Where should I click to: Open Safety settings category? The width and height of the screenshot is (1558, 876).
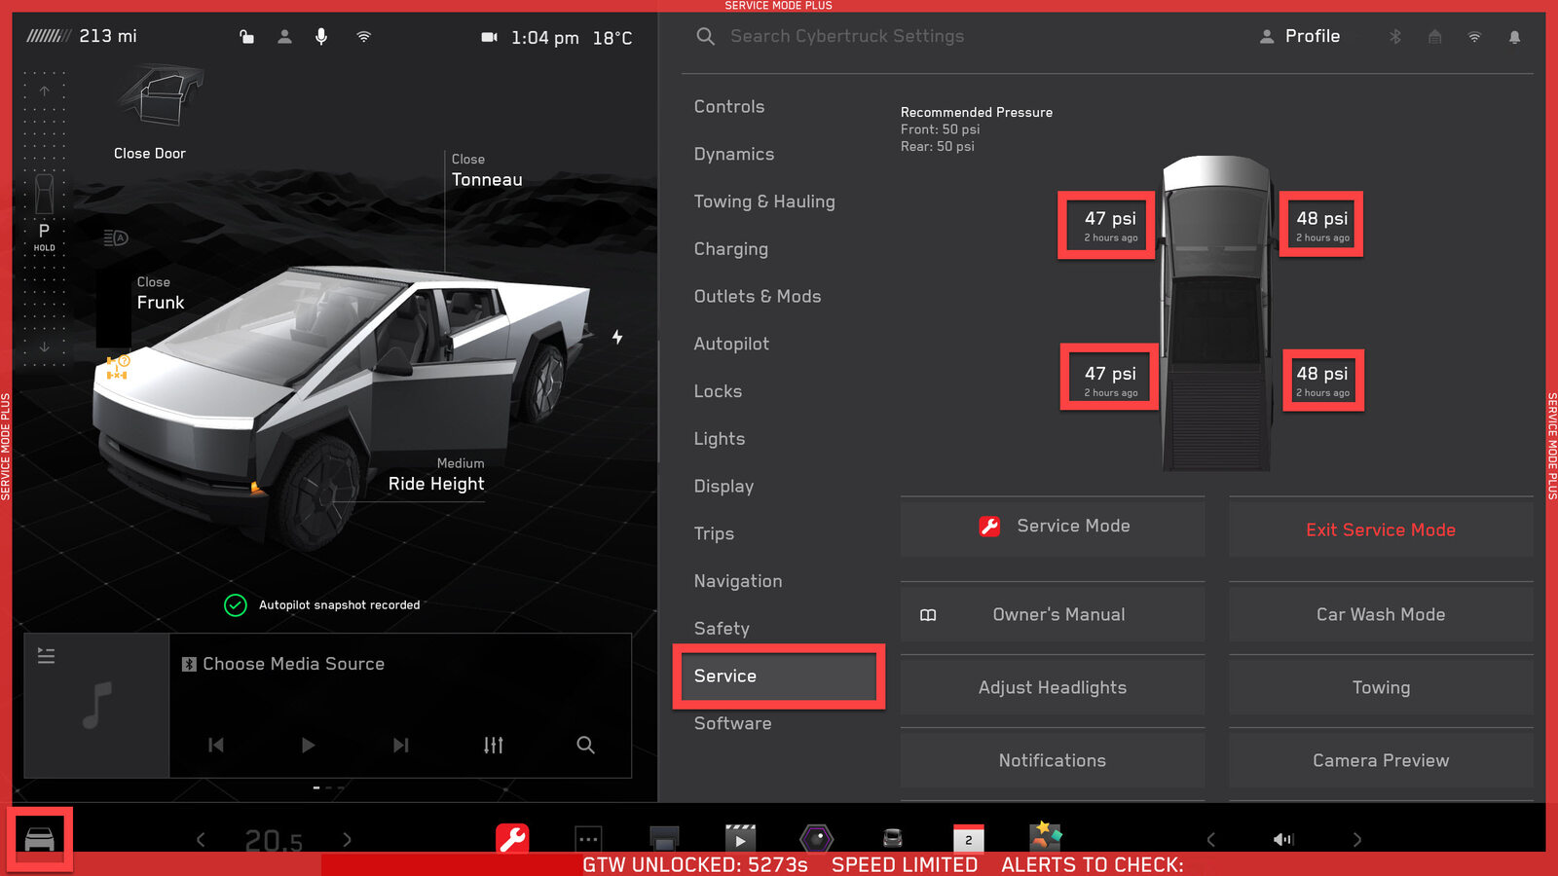pyautogui.click(x=722, y=629)
